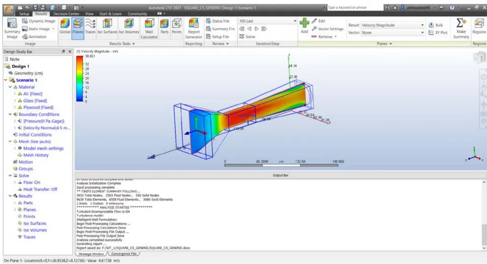Open the Summary File

click(220, 29)
